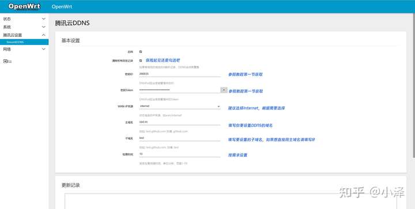
Task: Click the 密钥Token field label
Action: tap(127, 90)
